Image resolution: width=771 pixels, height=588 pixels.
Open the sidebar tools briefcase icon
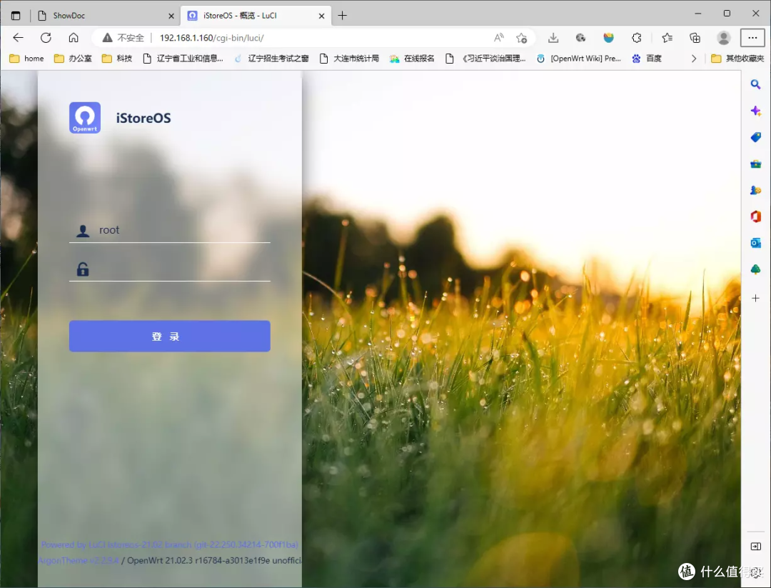pos(756,164)
